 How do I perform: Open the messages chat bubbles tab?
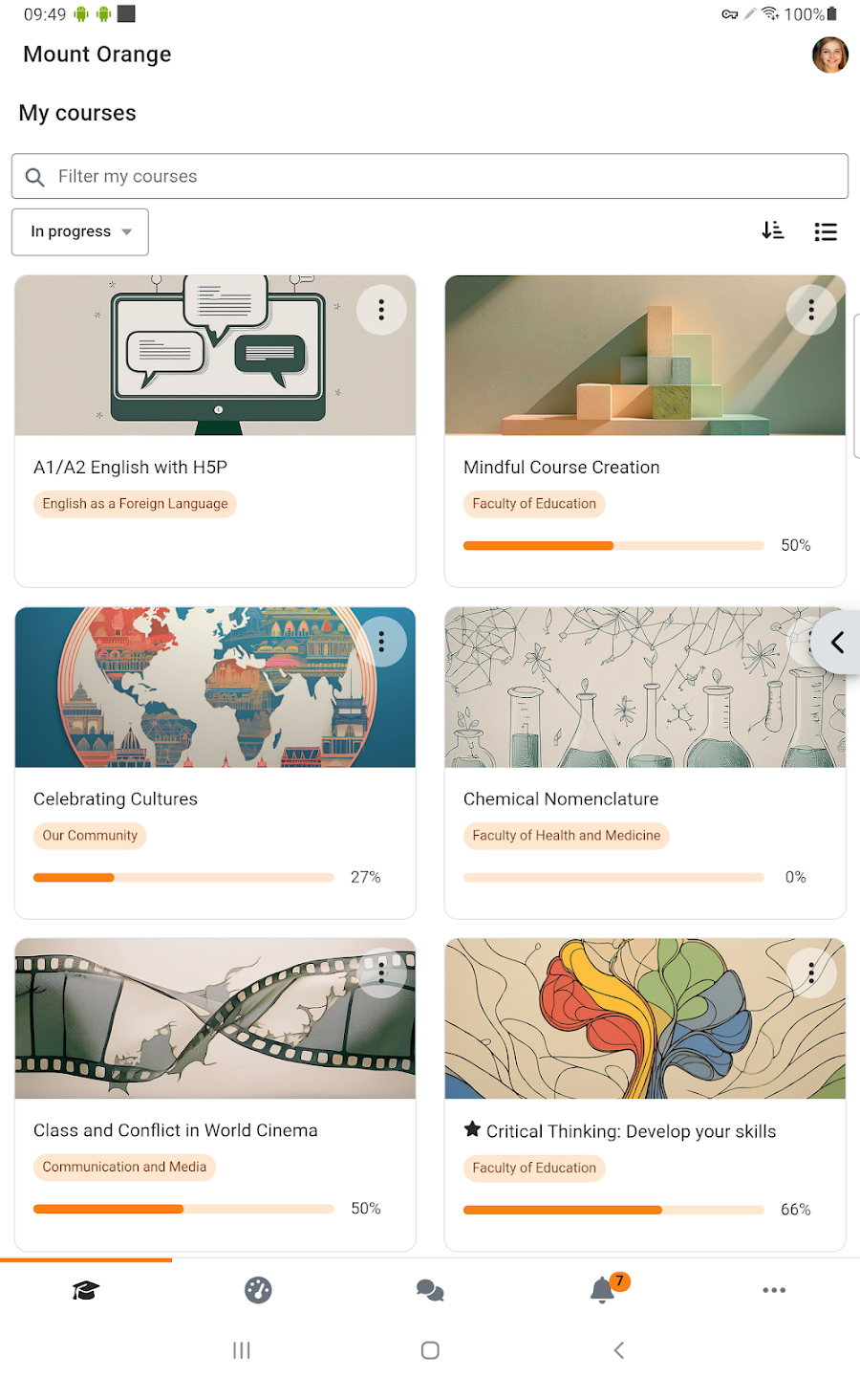tap(430, 1290)
